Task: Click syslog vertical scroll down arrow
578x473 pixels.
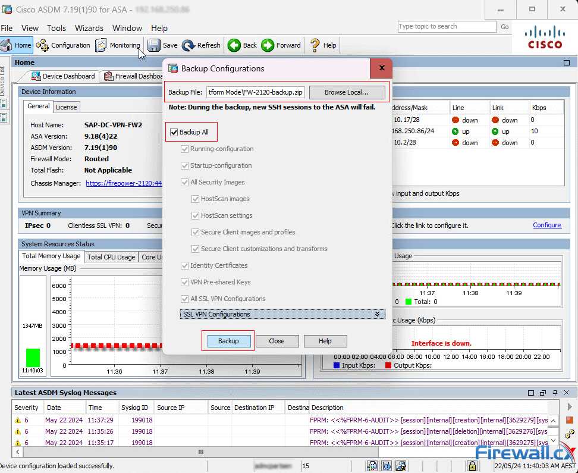Action: pos(553,440)
